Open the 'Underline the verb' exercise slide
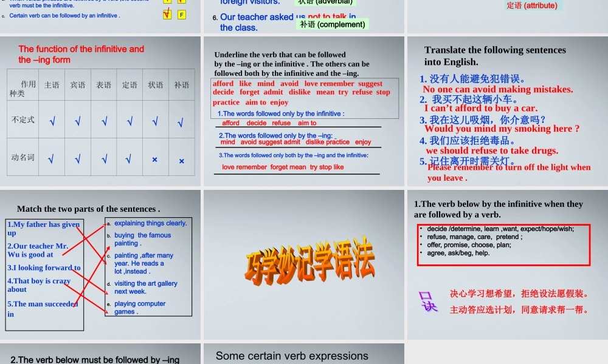Screen dimensions: 608x364 303,112
